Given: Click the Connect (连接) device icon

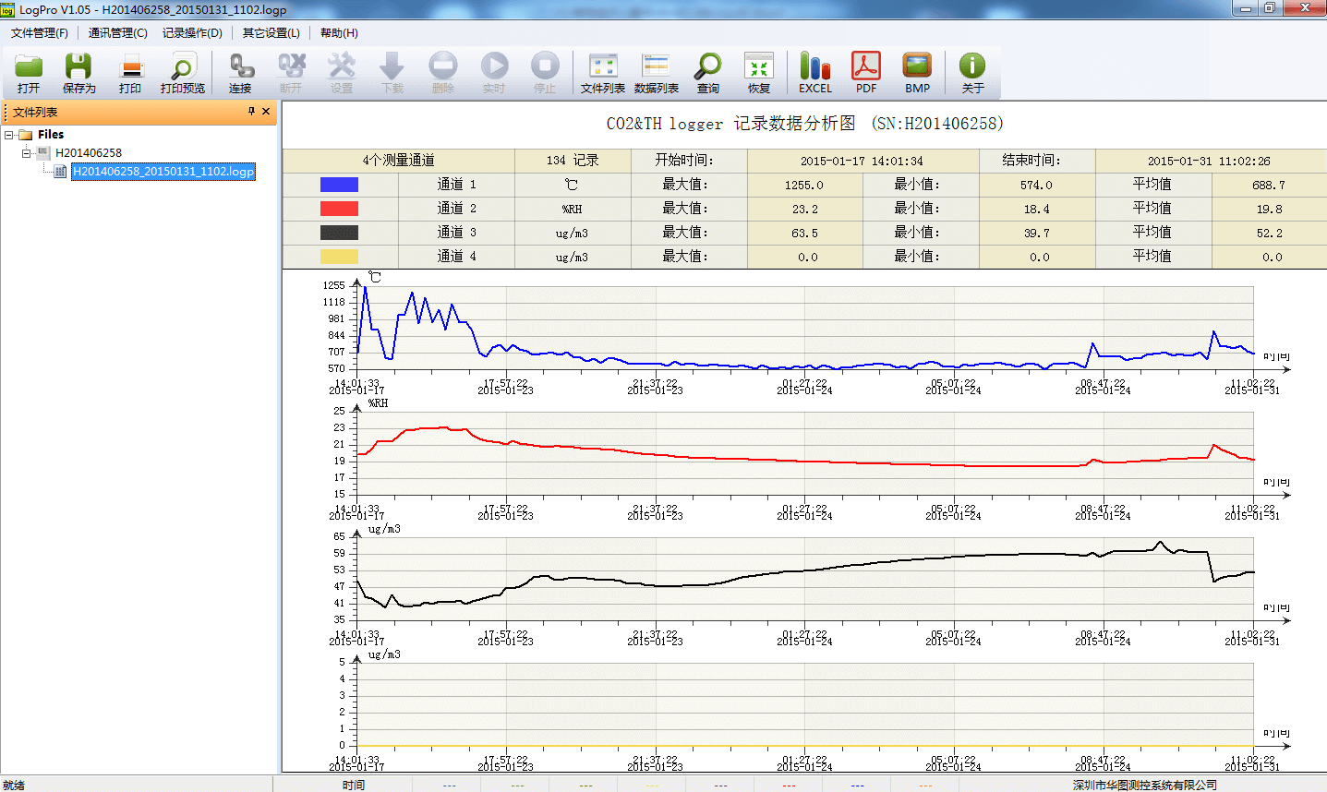Looking at the screenshot, I should [x=240, y=72].
